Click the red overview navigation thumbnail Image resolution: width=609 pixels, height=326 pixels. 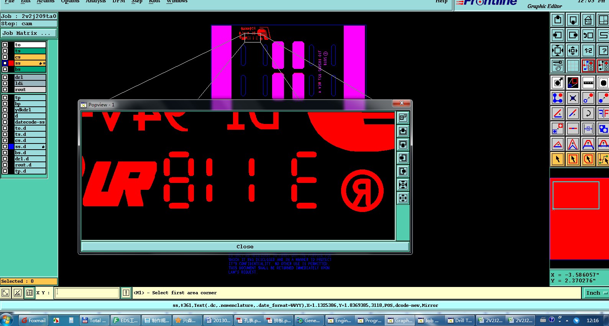point(579,218)
